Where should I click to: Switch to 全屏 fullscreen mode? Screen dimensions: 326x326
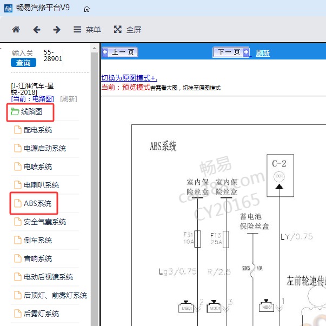point(128,30)
